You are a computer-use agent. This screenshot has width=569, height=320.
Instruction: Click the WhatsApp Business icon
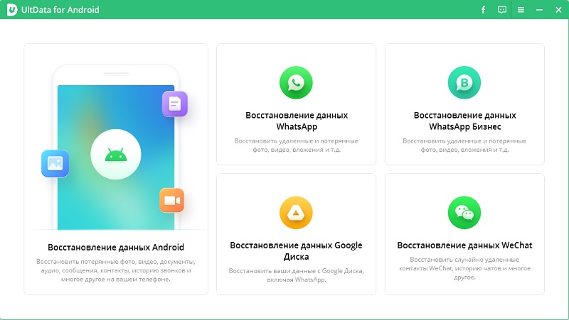[464, 83]
